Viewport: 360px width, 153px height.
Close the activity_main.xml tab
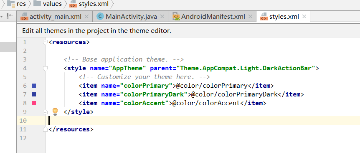pos(86,17)
